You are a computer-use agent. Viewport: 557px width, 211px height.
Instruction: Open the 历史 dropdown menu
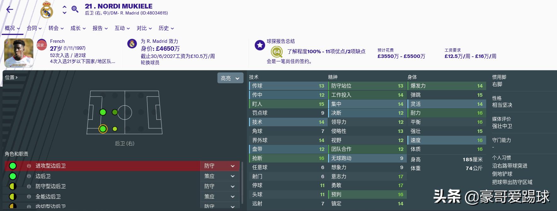[167, 28]
